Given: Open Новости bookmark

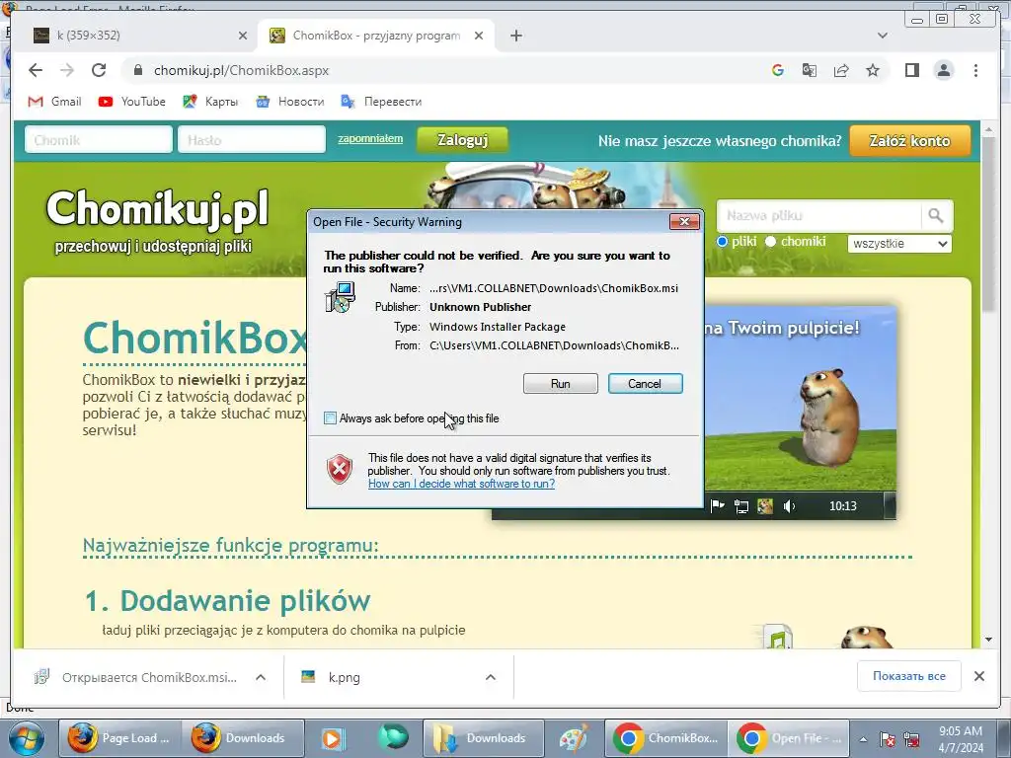Looking at the screenshot, I should pyautogui.click(x=289, y=102).
